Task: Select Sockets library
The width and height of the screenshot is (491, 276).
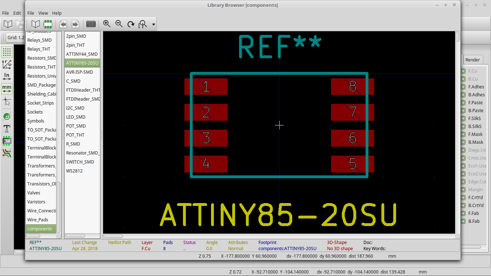Action: click(41, 112)
